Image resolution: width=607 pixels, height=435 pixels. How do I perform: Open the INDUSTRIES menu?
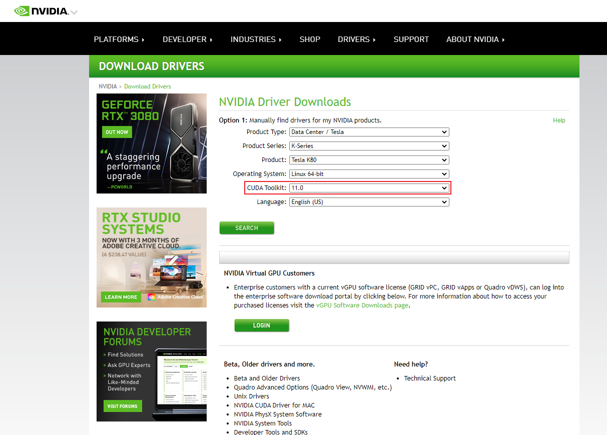pyautogui.click(x=256, y=39)
